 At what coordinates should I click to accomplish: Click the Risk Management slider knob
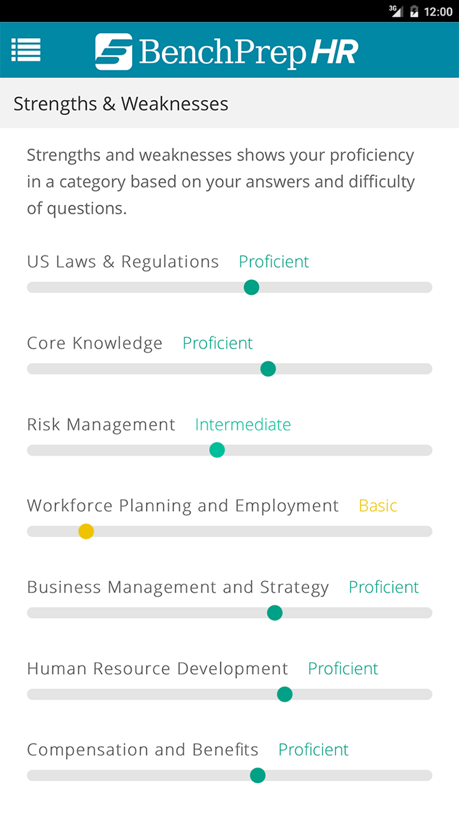tap(217, 450)
